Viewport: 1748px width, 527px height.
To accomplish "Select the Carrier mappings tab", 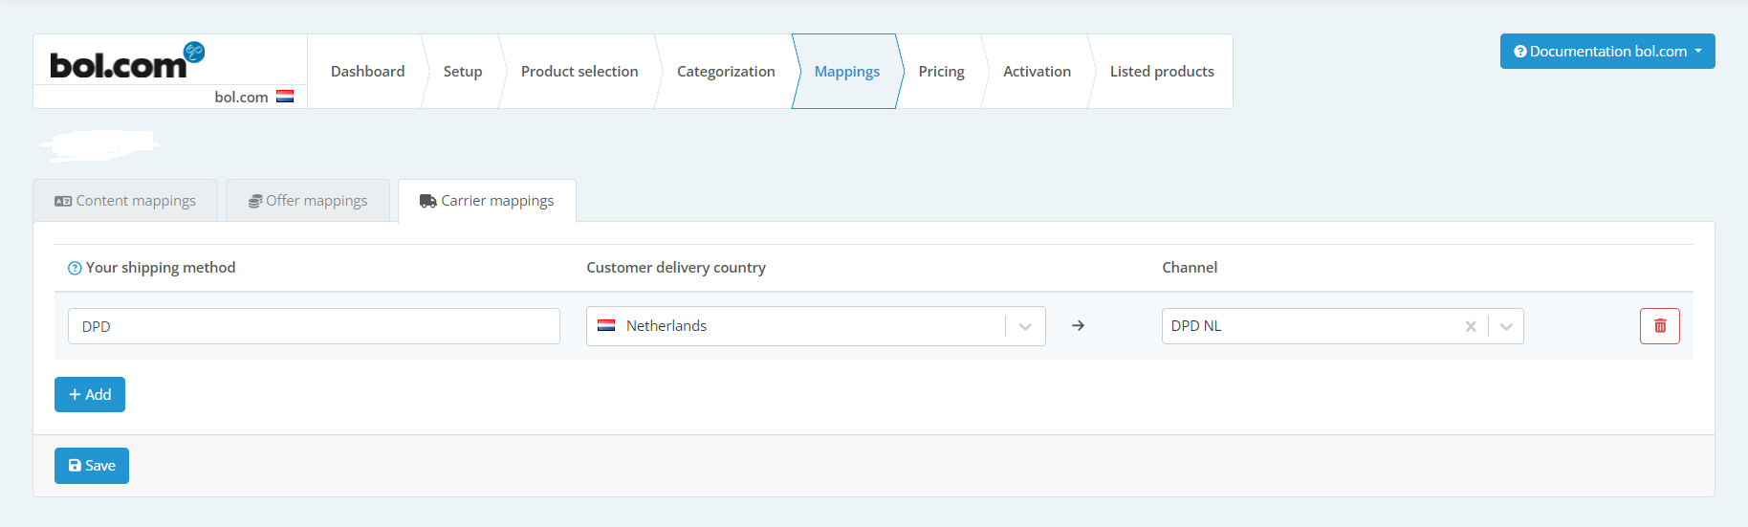I will [x=487, y=201].
